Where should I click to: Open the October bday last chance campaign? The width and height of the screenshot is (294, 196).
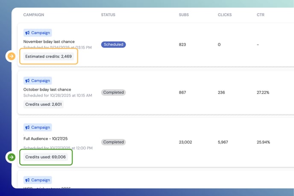coord(47,89)
